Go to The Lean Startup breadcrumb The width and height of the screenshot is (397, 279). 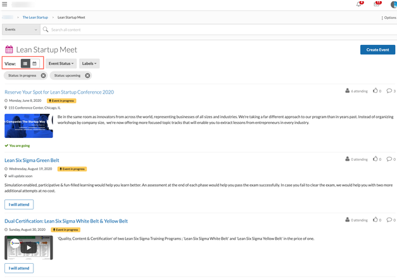[x=35, y=18]
